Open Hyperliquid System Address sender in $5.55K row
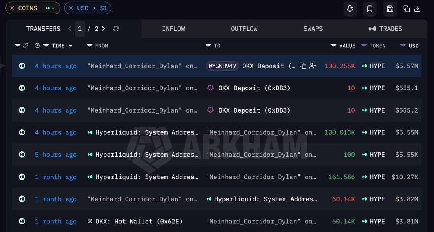The height and width of the screenshot is (232, 434). point(147,155)
